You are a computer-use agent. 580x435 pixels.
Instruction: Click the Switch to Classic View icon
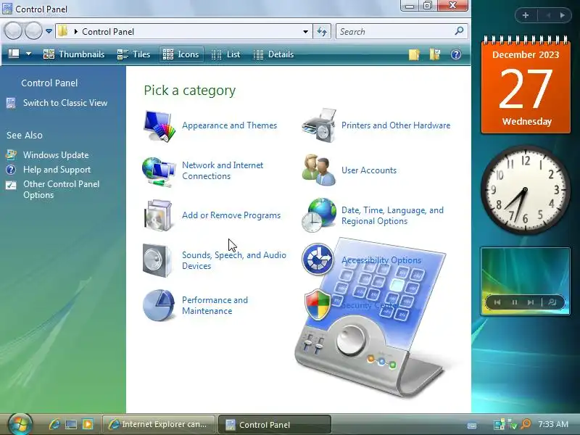tap(11, 103)
